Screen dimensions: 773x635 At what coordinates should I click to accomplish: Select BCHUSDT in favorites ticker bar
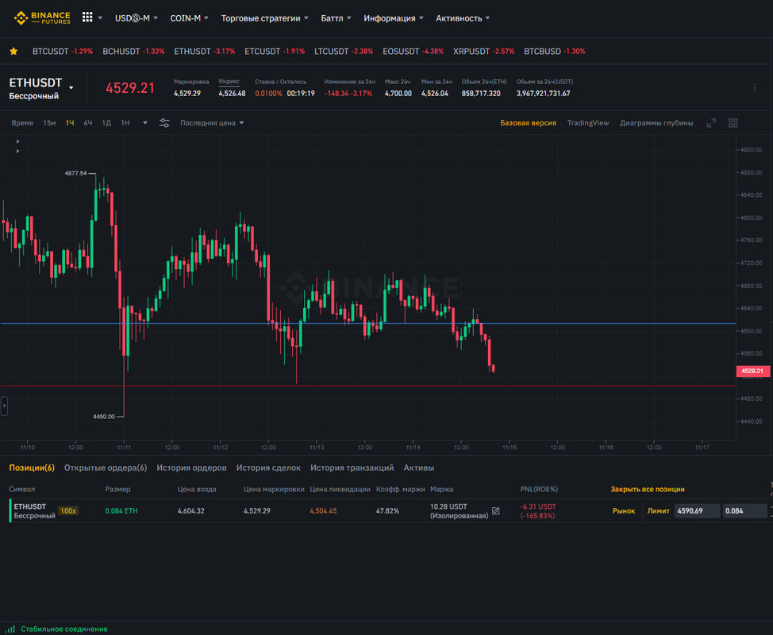(133, 52)
